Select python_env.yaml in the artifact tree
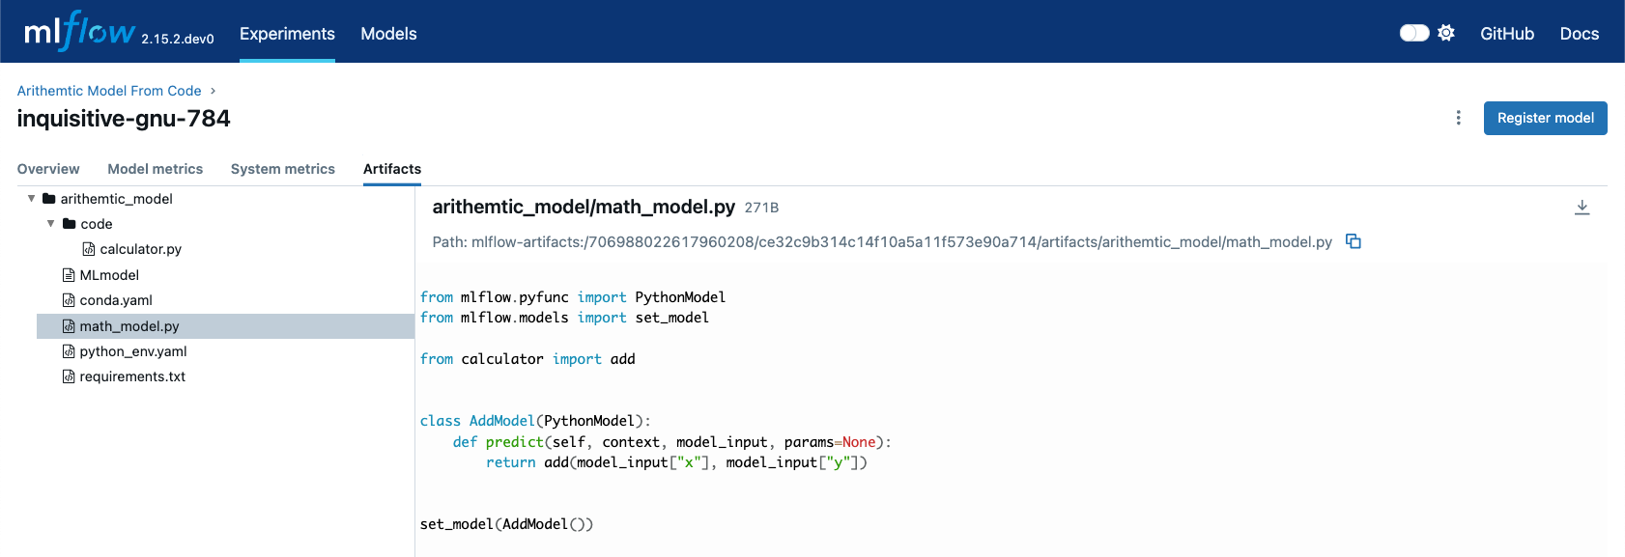Screen dimensions: 1625x557 (x=132, y=351)
